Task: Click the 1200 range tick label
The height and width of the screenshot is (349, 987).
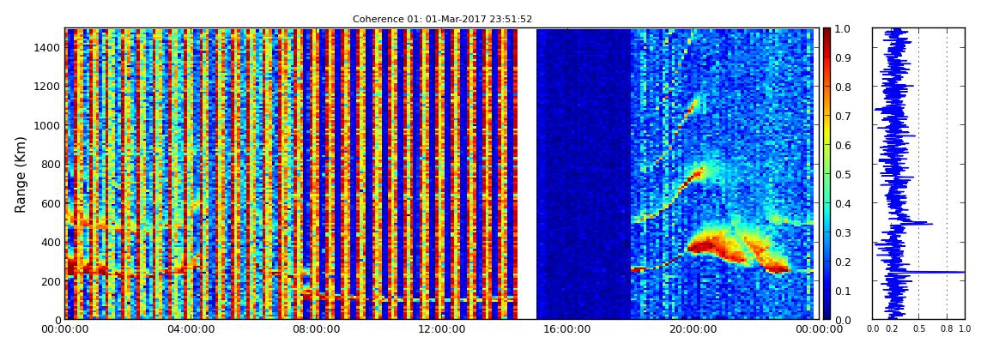Action: tap(46, 86)
